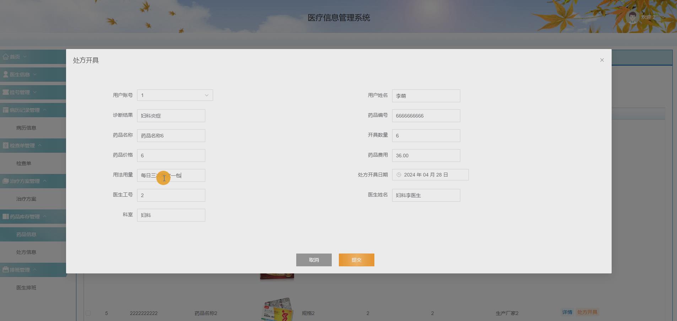Click the user avatar at top right
677x321 pixels.
(632, 17)
